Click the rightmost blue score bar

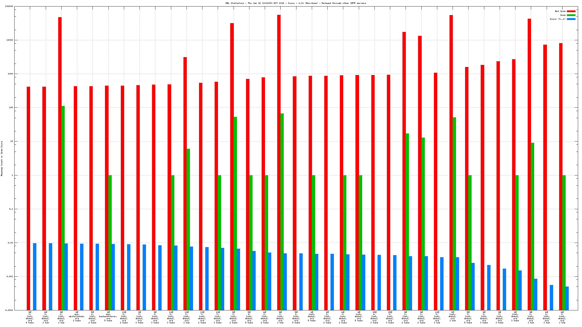(567, 298)
